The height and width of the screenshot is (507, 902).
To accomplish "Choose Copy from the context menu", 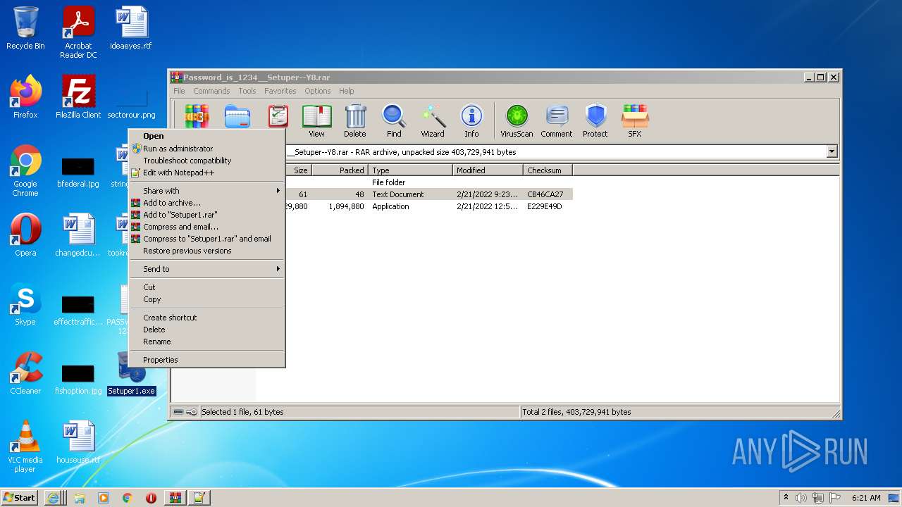I will [x=207, y=299].
